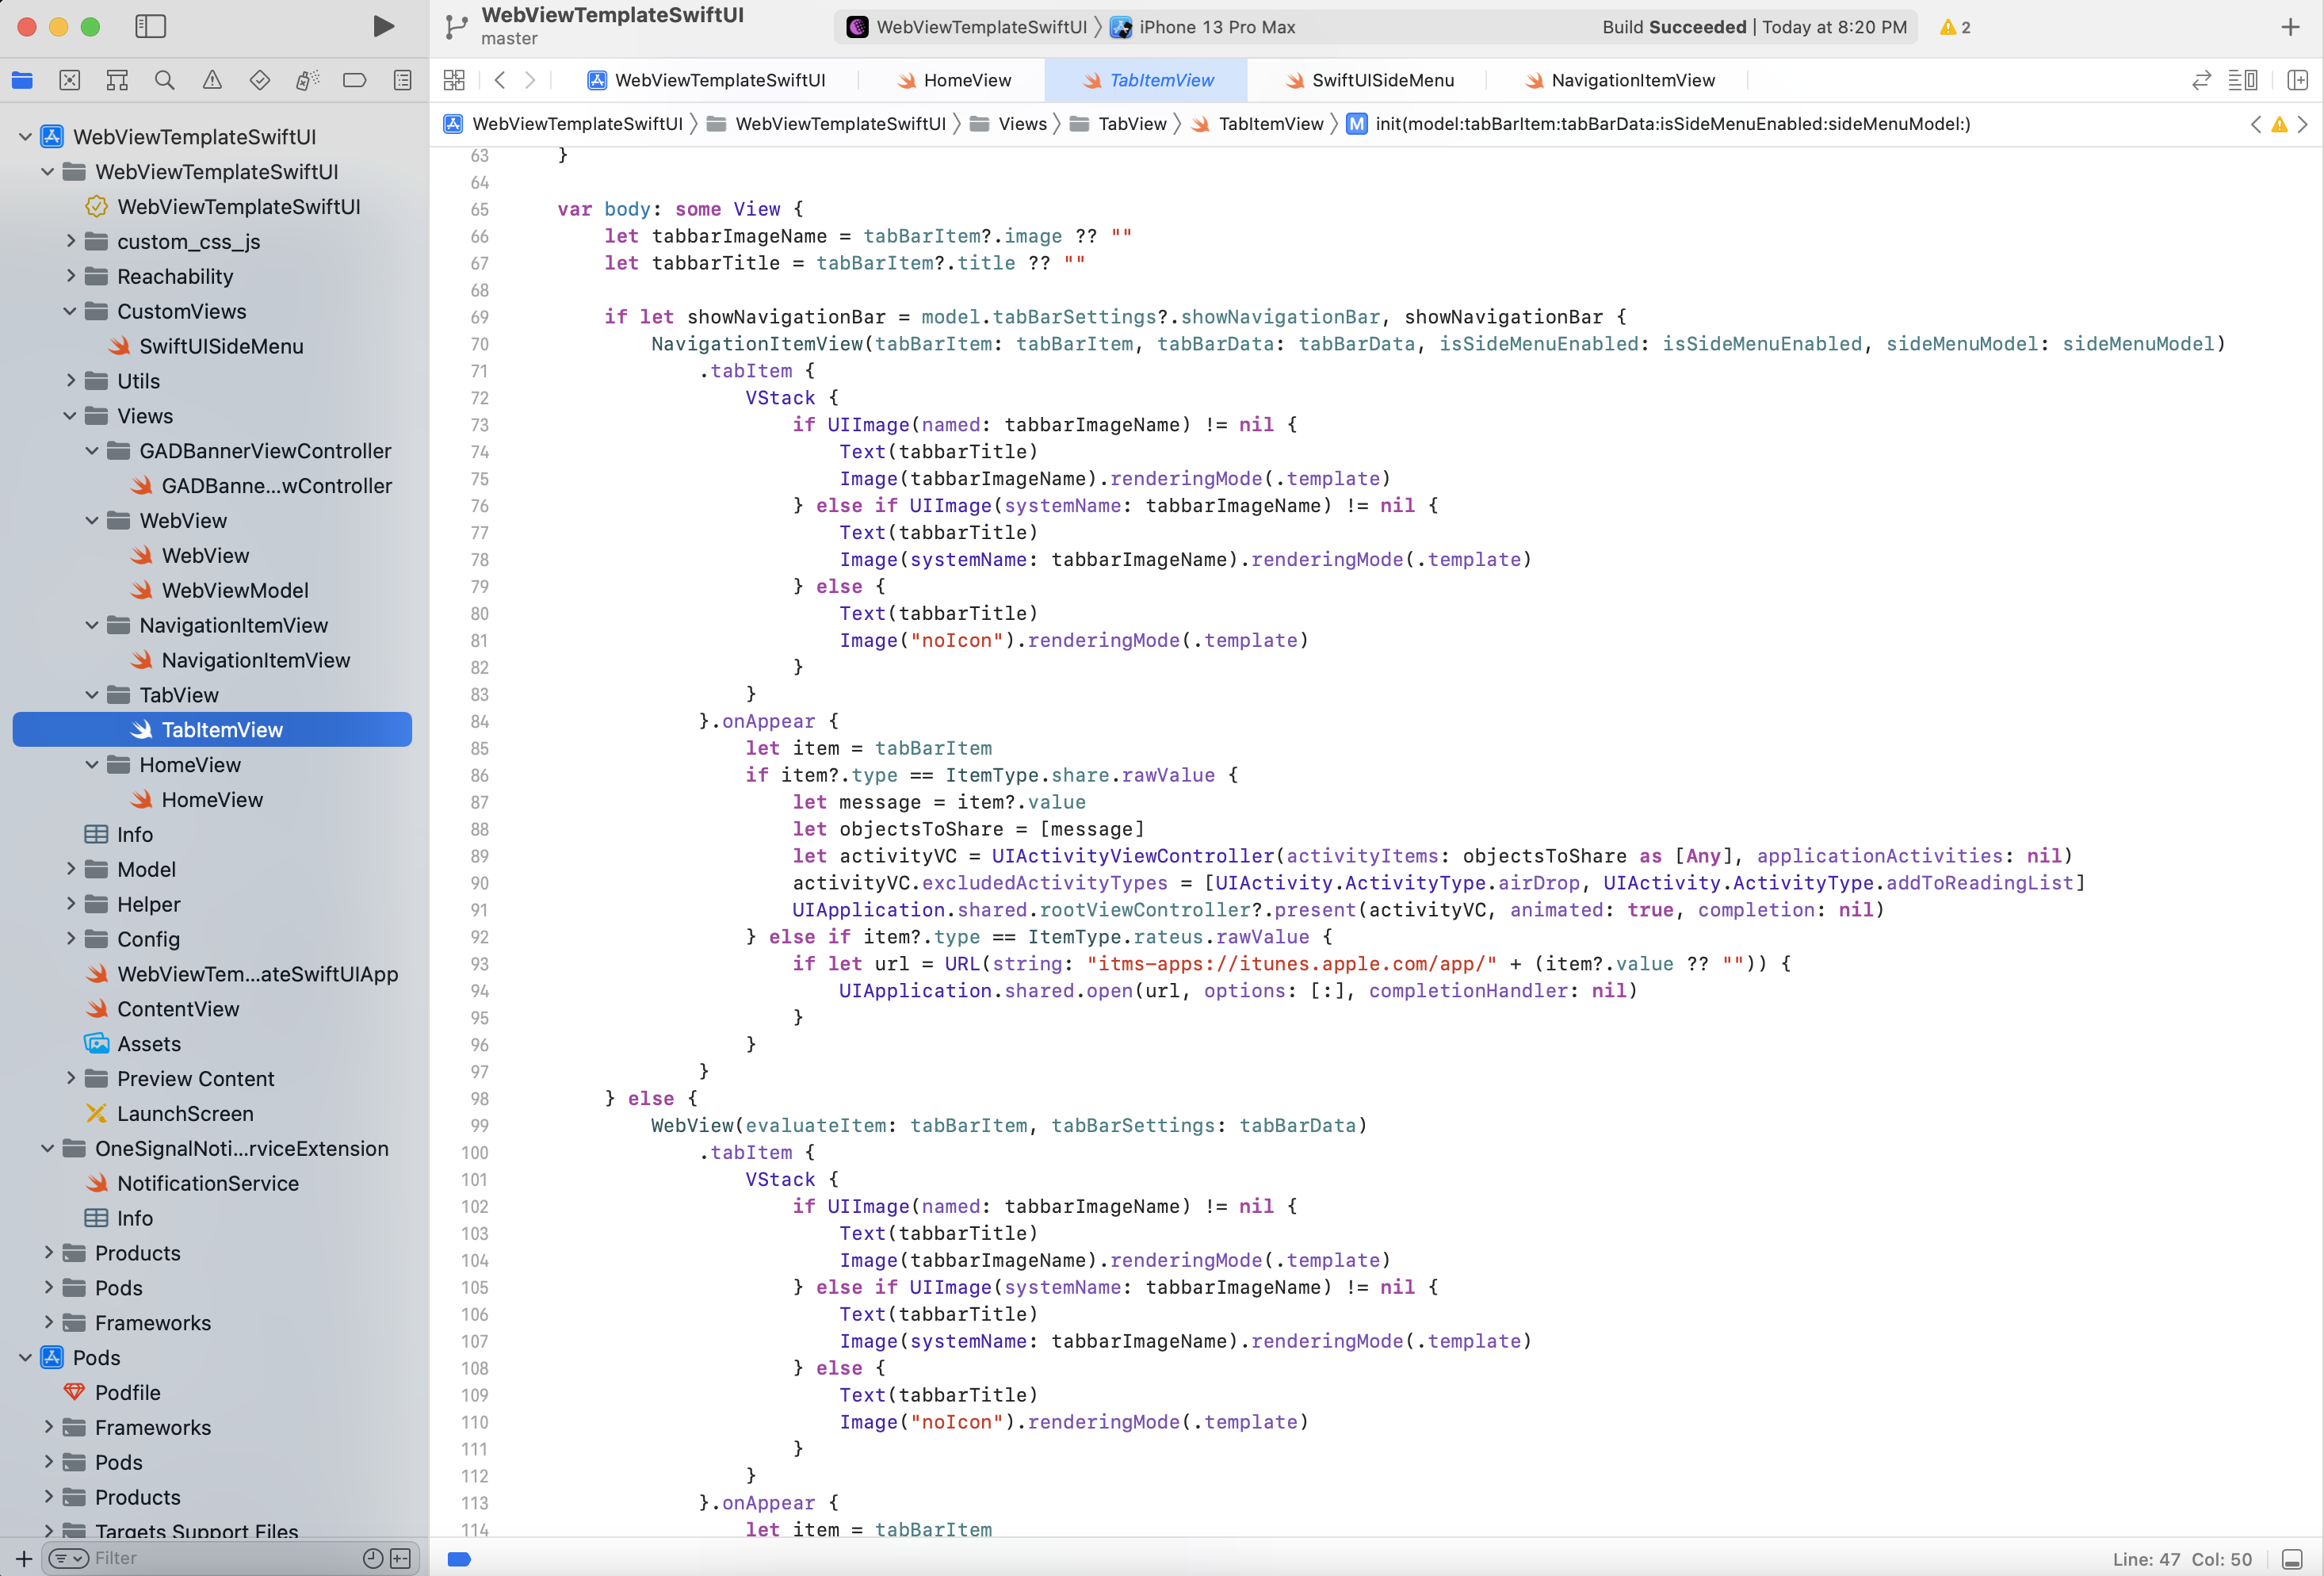2324x1576 pixels.
Task: Adjust editor options lines icon
Action: (2243, 80)
